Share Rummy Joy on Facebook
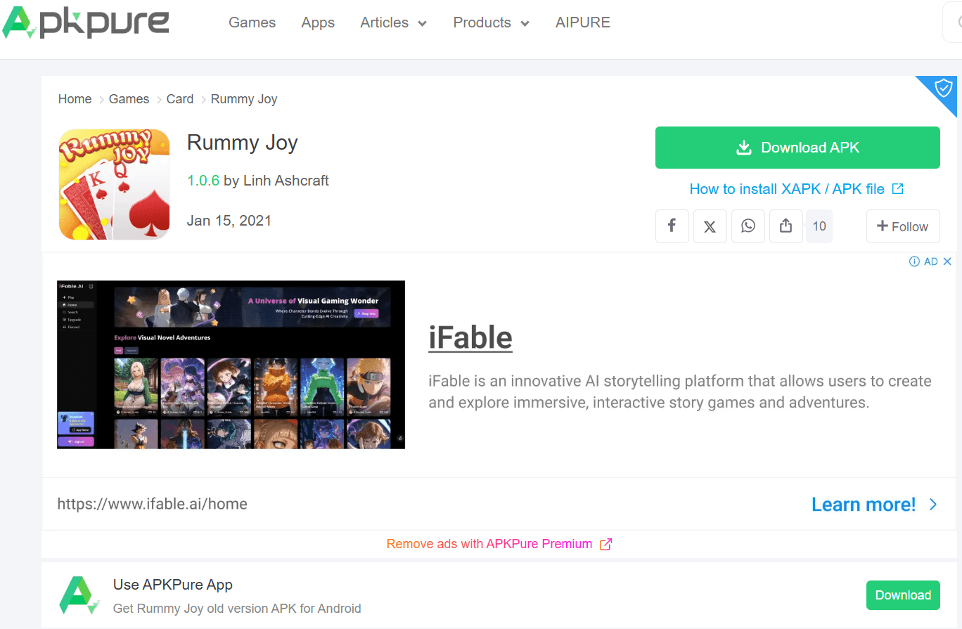Screen dimensions: 962x629 pyautogui.click(x=672, y=226)
